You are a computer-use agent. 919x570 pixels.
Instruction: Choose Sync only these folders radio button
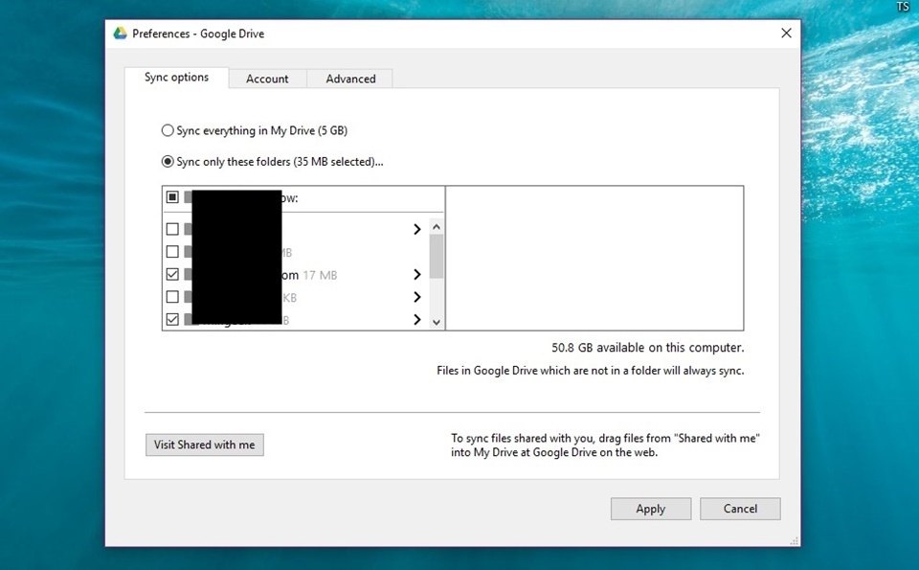click(x=168, y=161)
